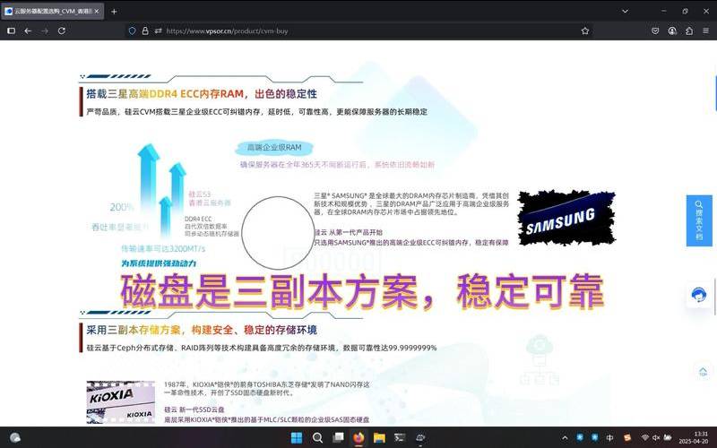Open the extensions puzzle icon
The image size is (717, 448).
689,30
